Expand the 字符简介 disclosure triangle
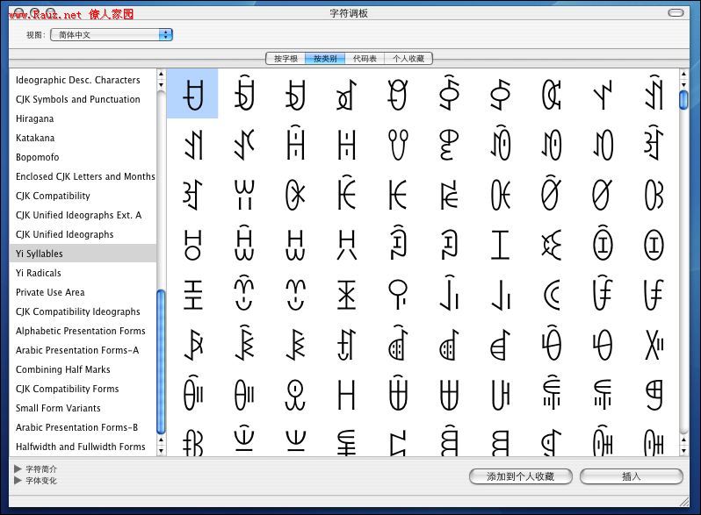701x515 pixels. click(x=18, y=469)
